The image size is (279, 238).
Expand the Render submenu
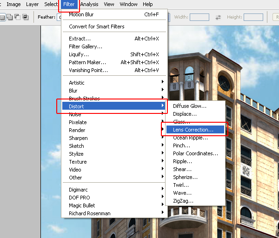point(114,130)
